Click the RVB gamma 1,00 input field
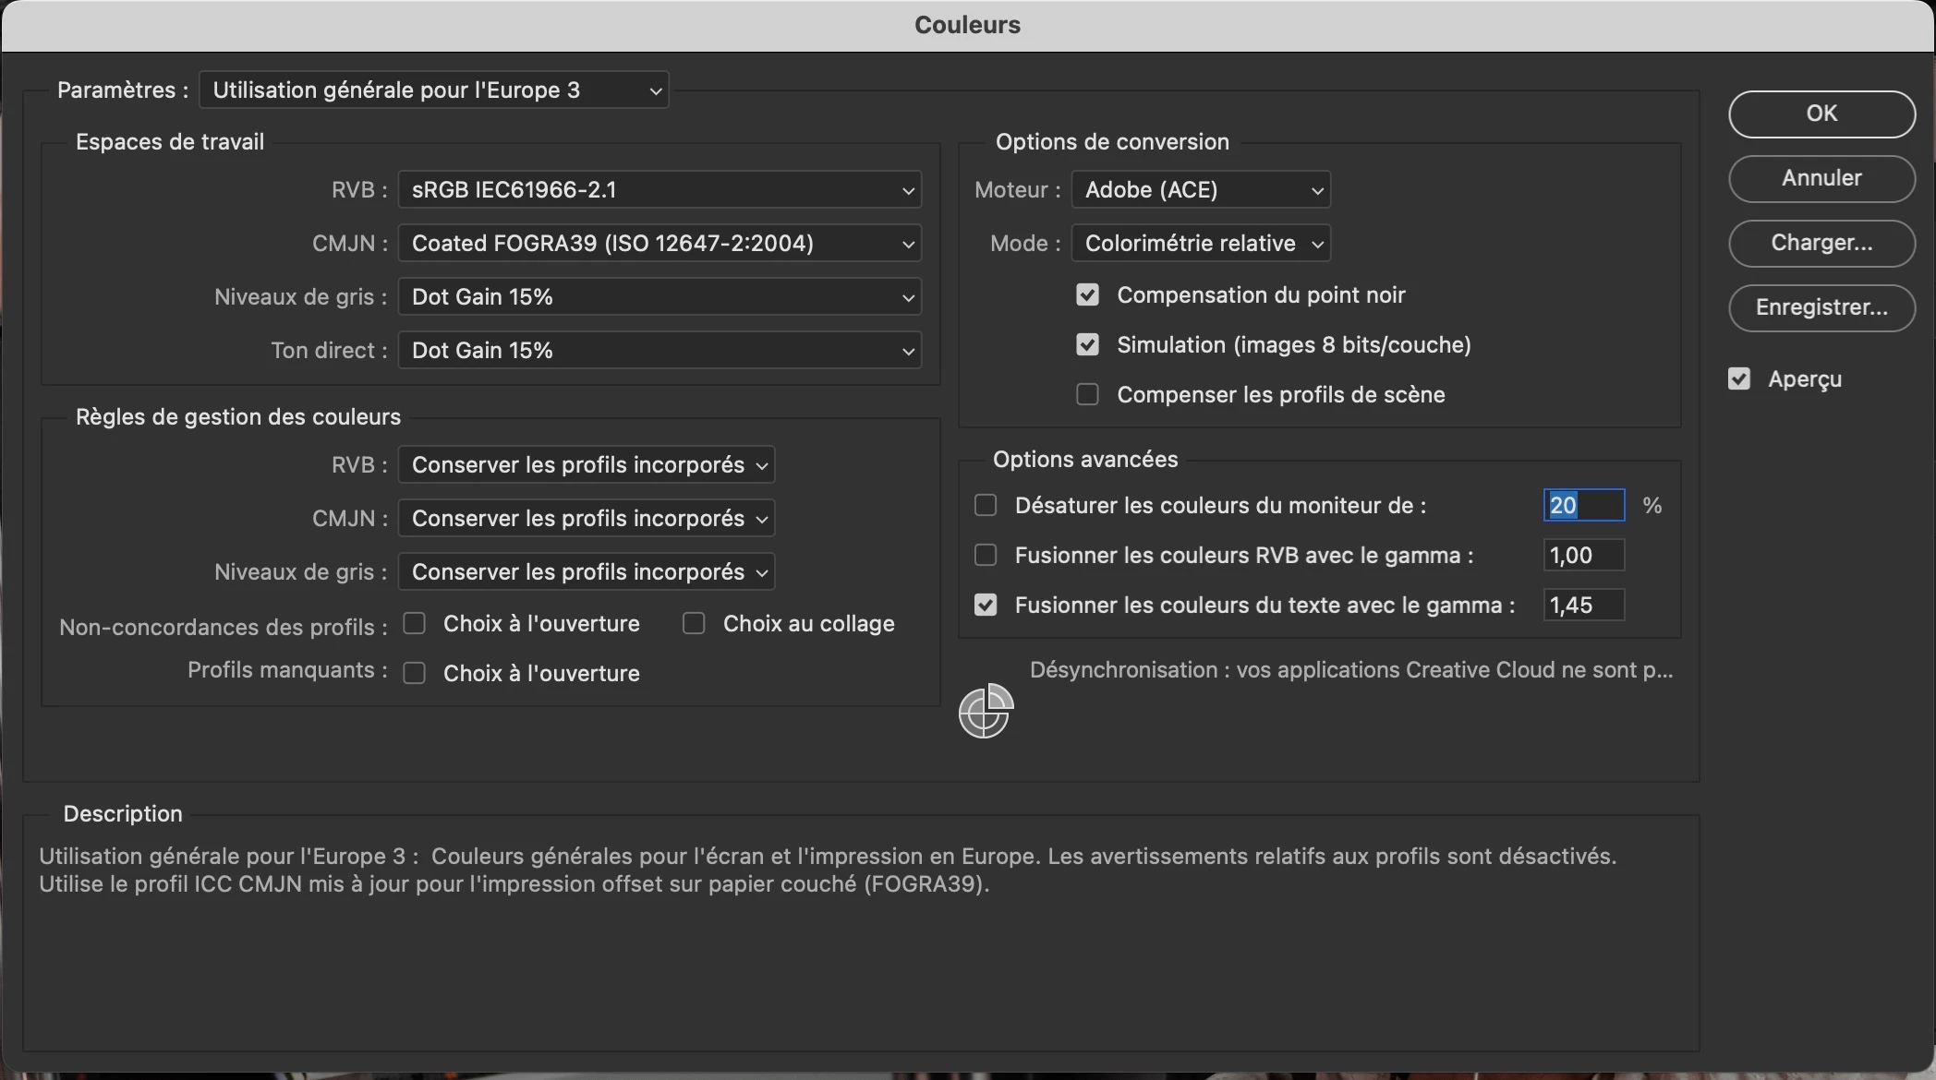Viewport: 1936px width, 1080px height. 1583,556
